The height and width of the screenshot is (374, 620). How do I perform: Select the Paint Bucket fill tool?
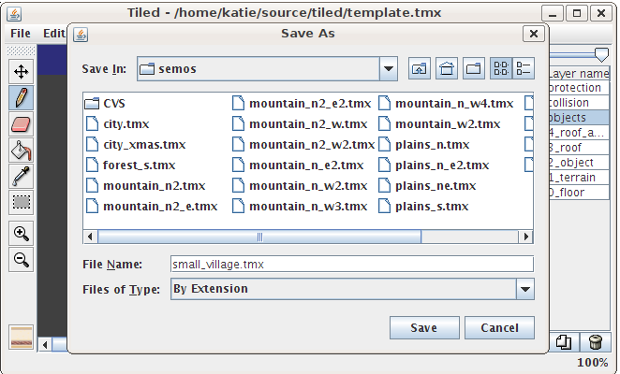[21, 150]
